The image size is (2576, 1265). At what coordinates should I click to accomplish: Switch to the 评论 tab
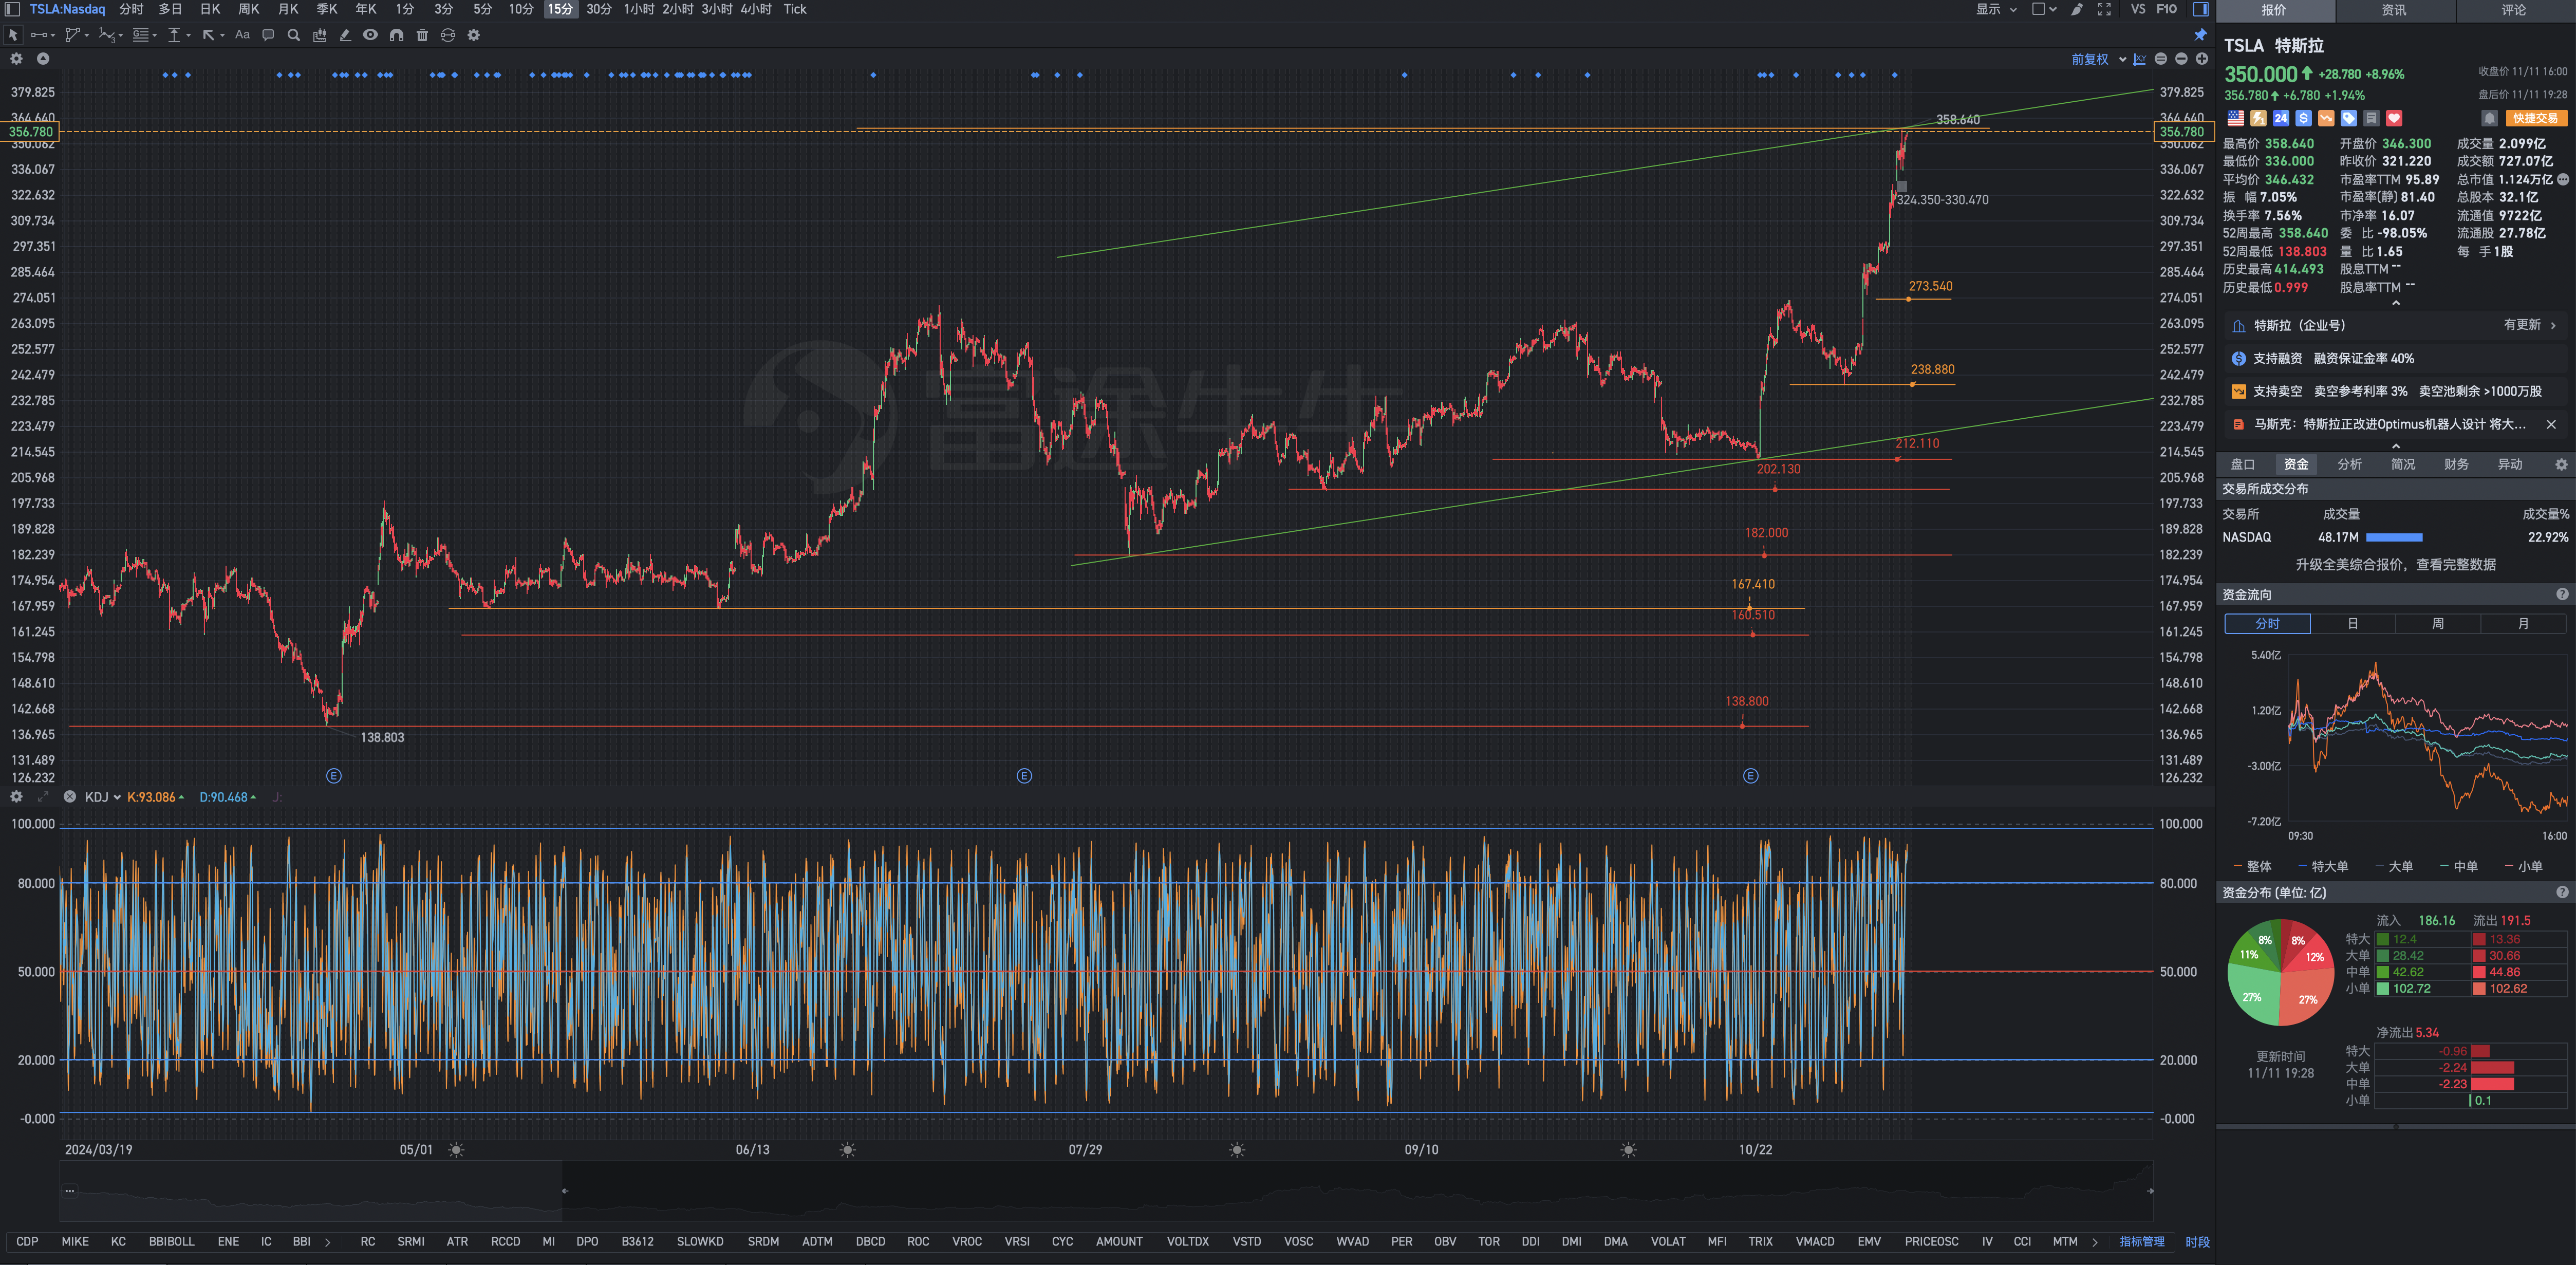click(x=2514, y=10)
